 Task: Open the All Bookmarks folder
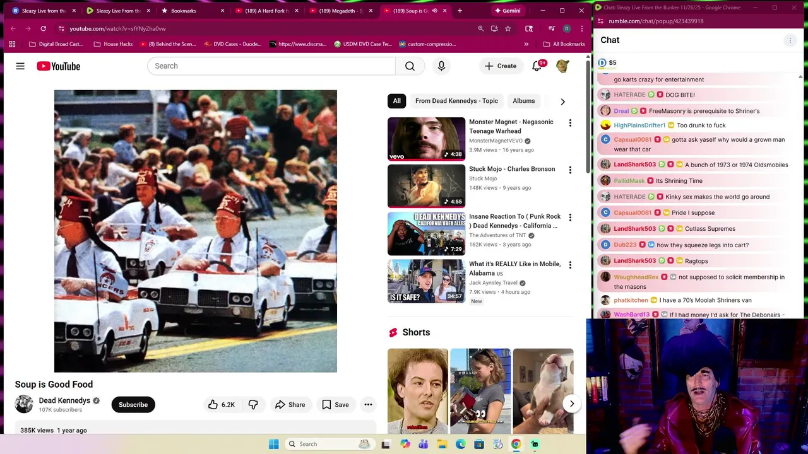pyautogui.click(x=564, y=44)
